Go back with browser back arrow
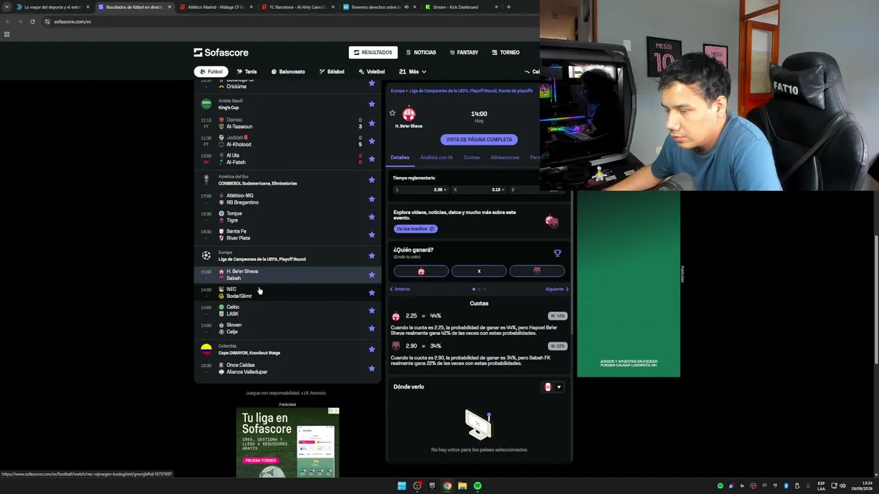879x494 pixels. coord(8,21)
